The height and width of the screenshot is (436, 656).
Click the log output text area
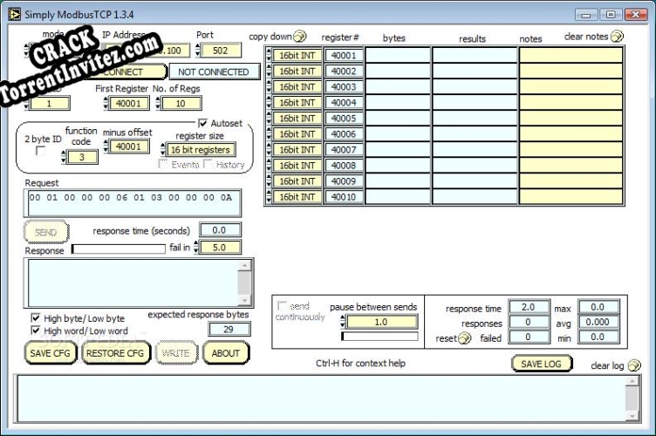(321, 399)
